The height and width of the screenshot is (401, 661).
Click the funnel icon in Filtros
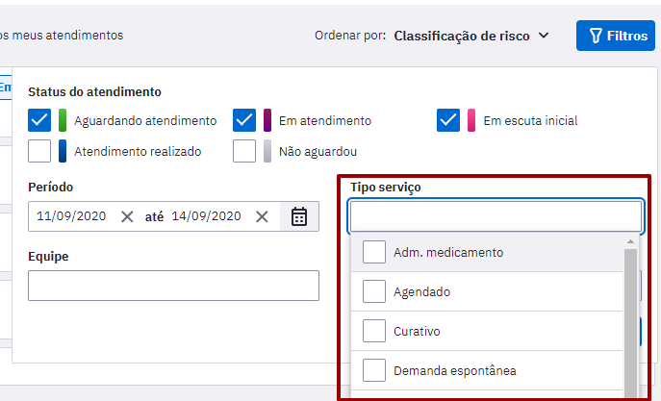(x=596, y=36)
